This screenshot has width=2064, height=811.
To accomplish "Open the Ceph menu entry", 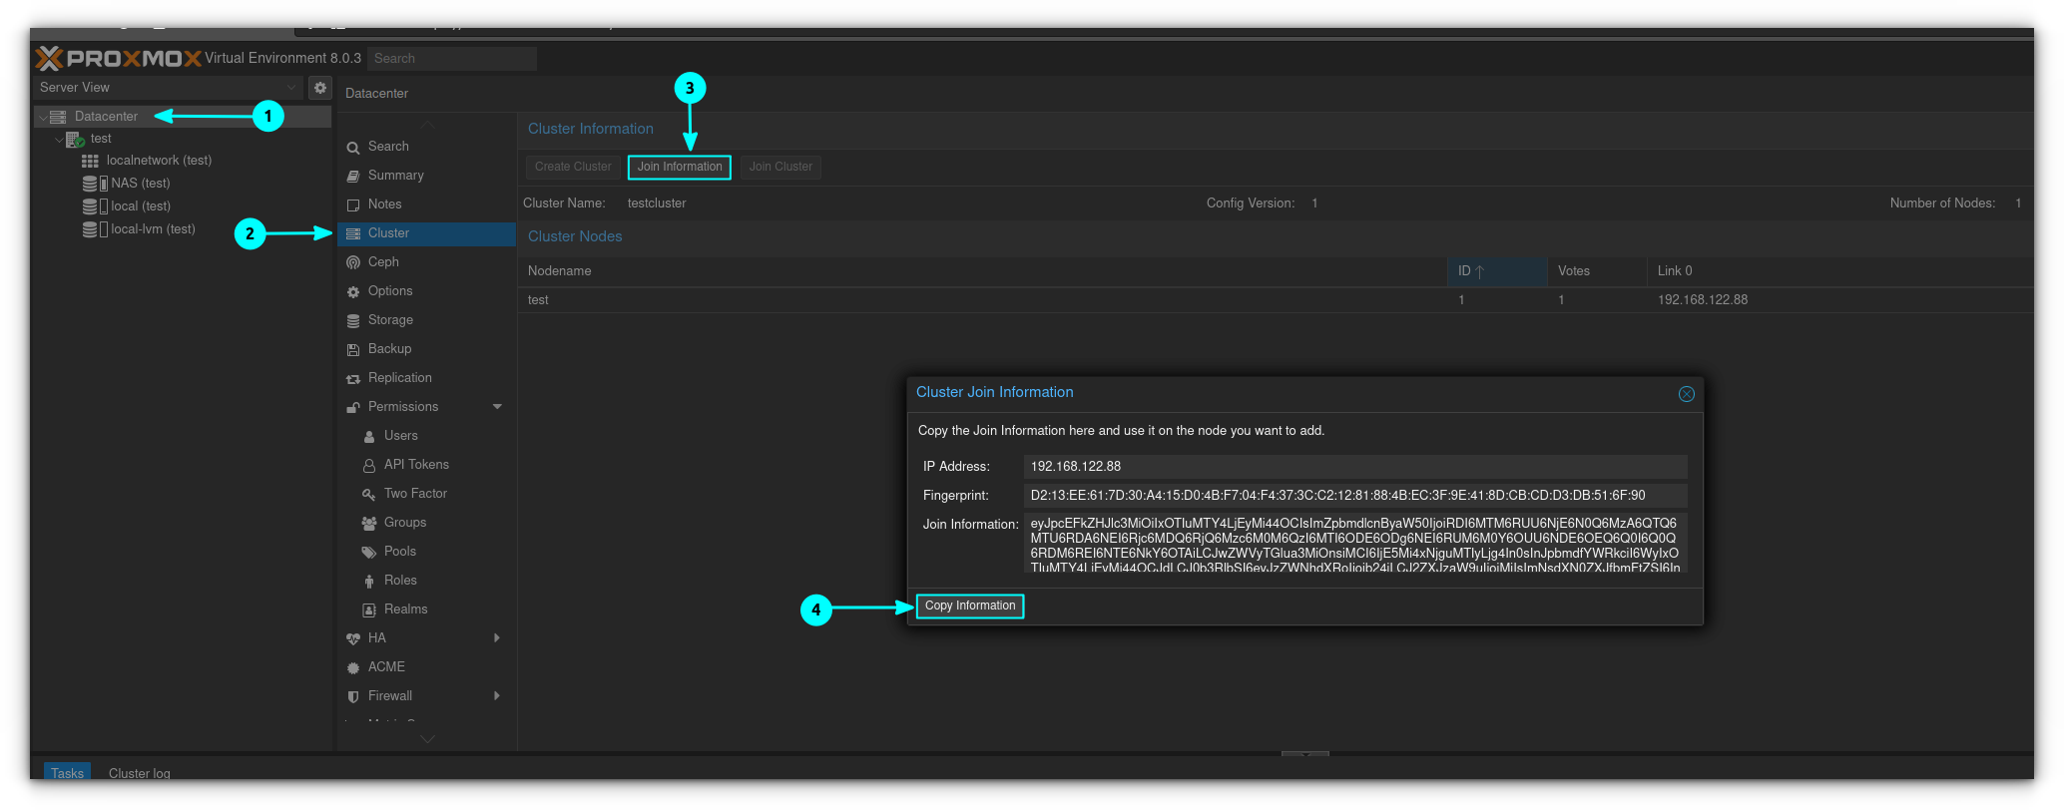I will pyautogui.click(x=426, y=262).
